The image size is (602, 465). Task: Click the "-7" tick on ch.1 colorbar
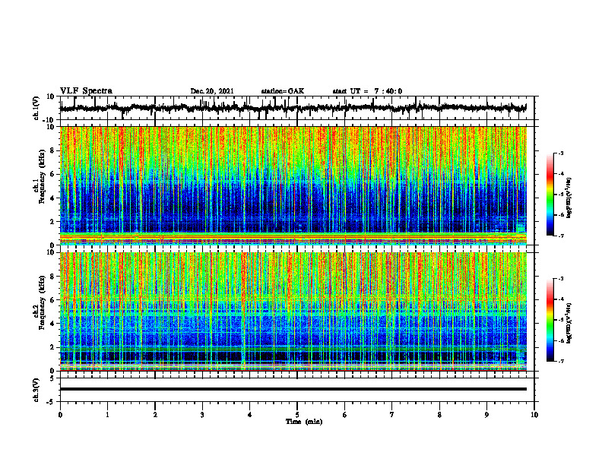pyautogui.click(x=560, y=236)
